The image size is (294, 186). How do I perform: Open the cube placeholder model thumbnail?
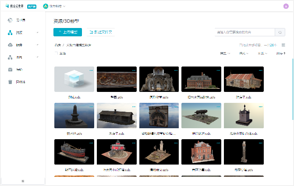coord(74,79)
